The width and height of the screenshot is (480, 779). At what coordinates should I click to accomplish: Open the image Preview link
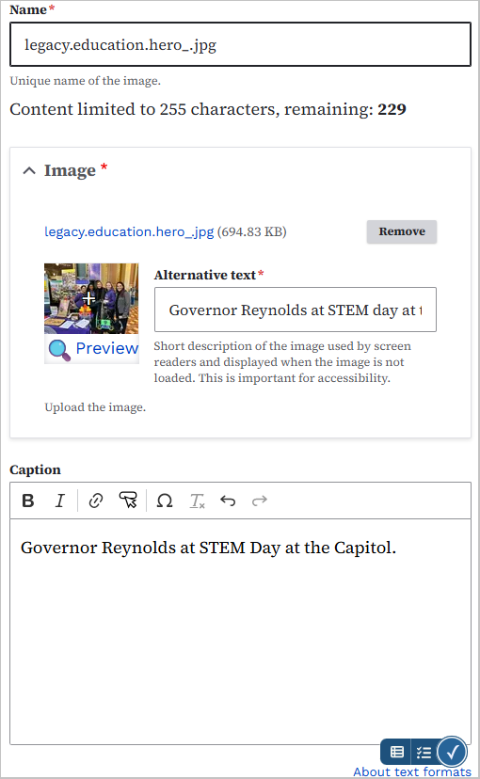click(x=107, y=348)
